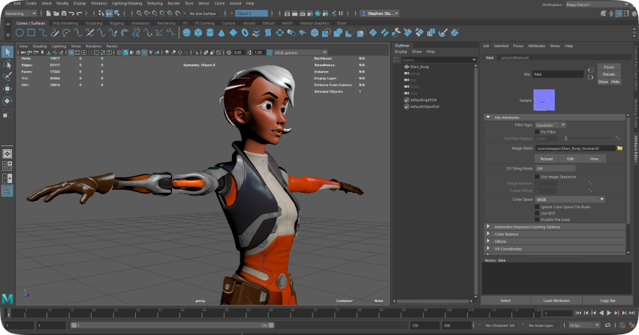Click the normal map Sample swatch
The image size is (639, 335).
(x=544, y=100)
